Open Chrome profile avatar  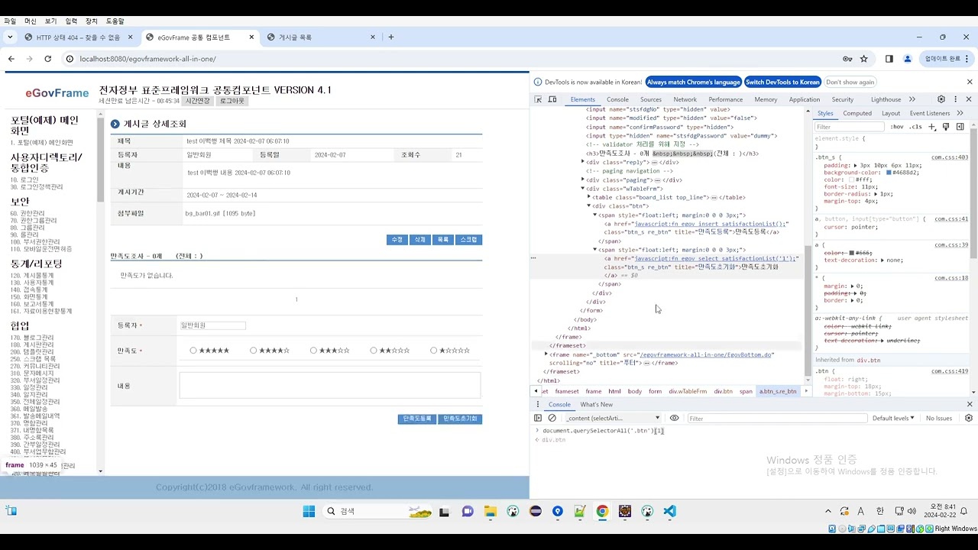(x=908, y=59)
